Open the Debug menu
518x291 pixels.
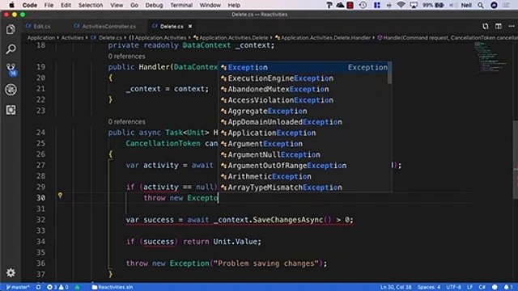coord(154,5)
